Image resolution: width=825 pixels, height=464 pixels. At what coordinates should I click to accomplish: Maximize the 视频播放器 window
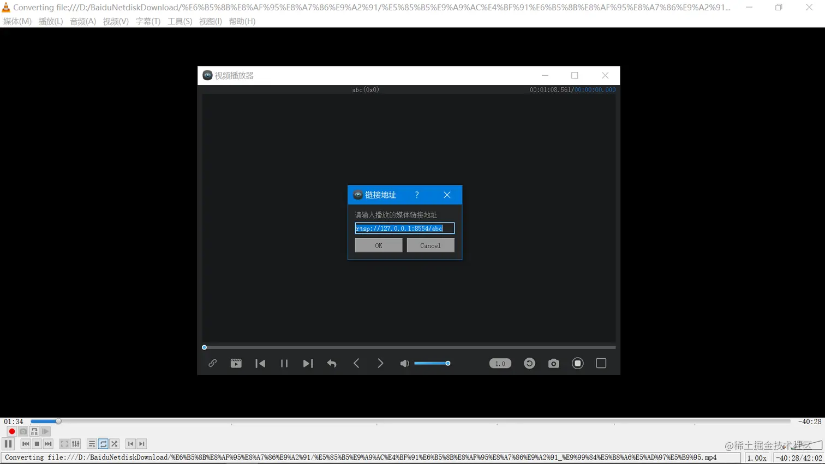click(x=575, y=75)
